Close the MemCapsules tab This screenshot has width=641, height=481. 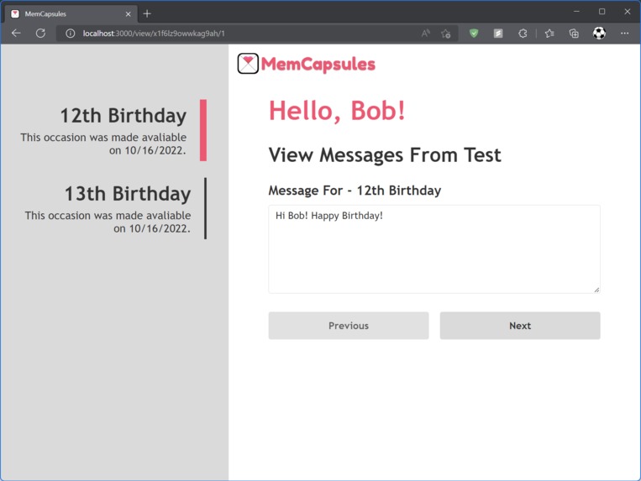click(128, 14)
